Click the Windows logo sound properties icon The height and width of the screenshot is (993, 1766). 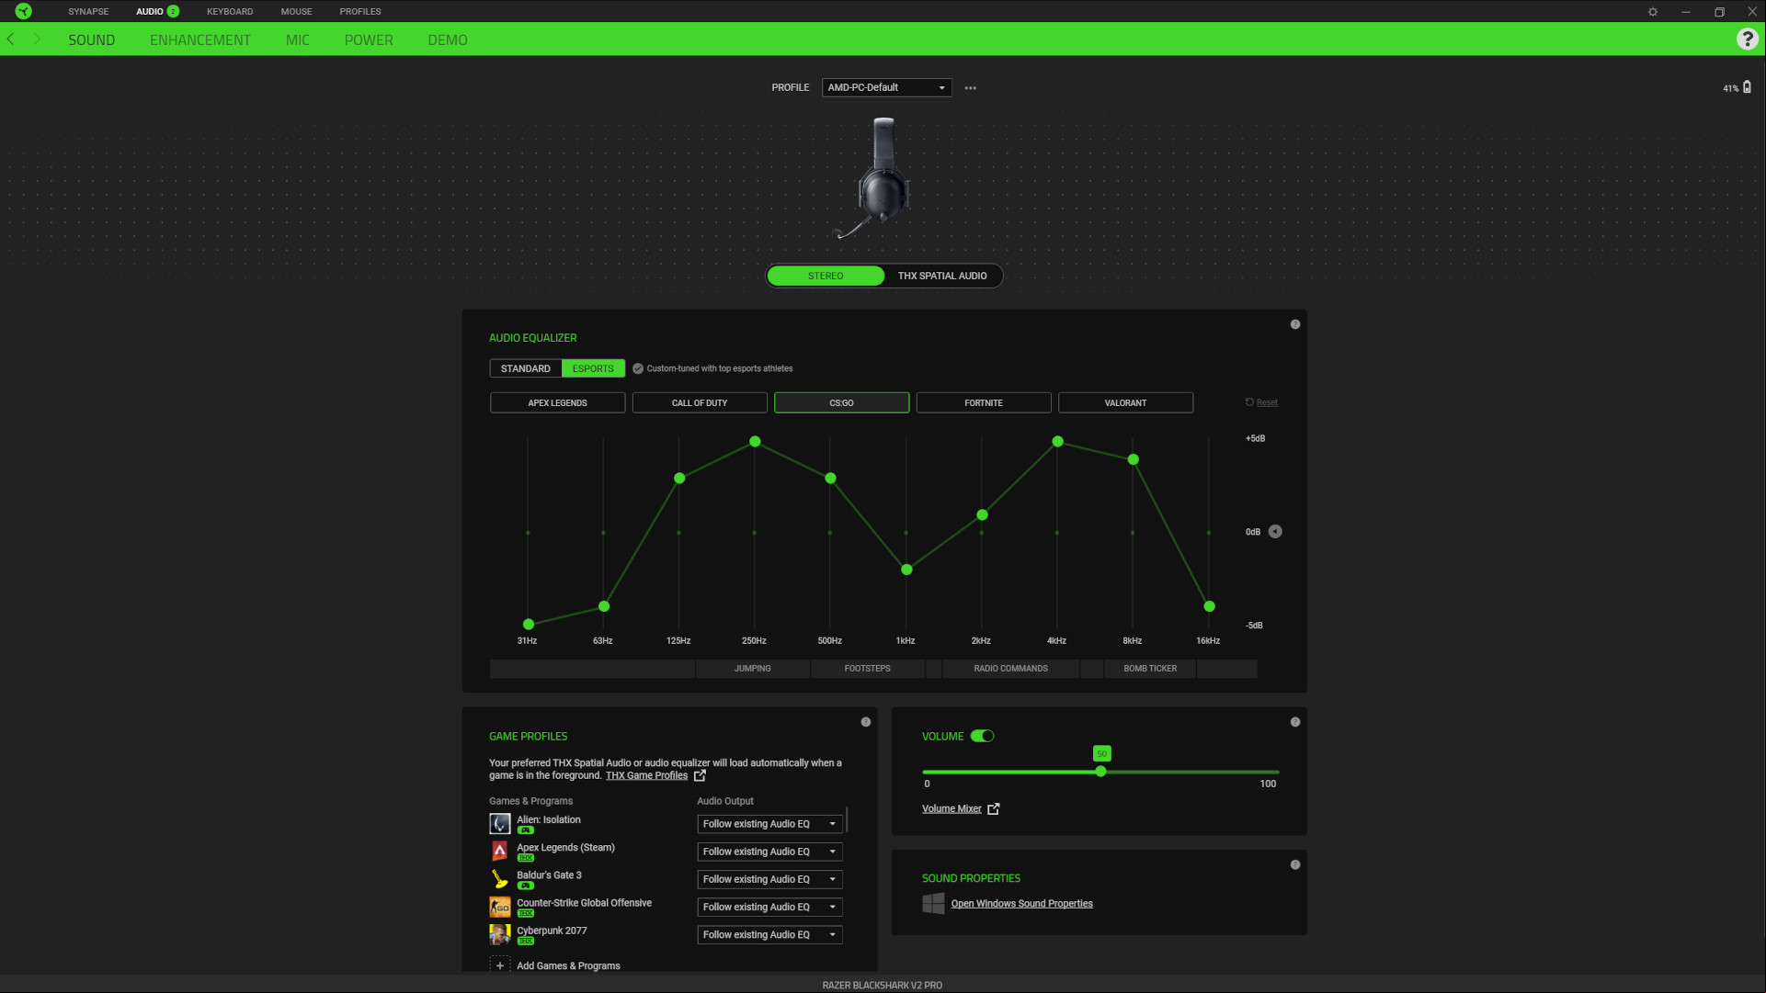933,903
